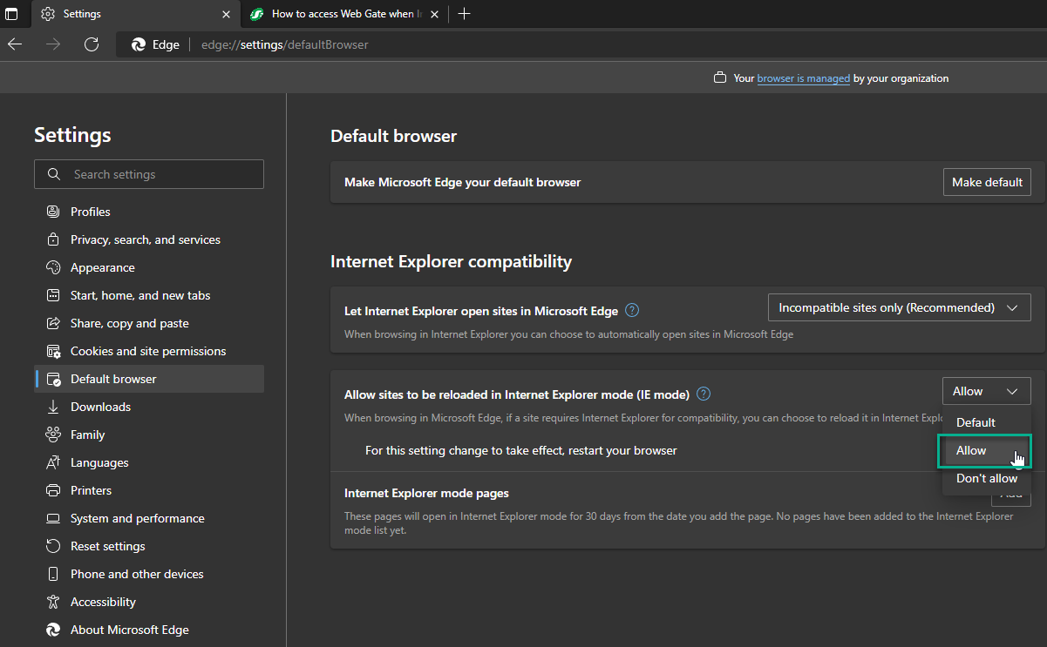The image size is (1047, 647).
Task: Click the Printers icon in sidebar
Action: coord(53,490)
